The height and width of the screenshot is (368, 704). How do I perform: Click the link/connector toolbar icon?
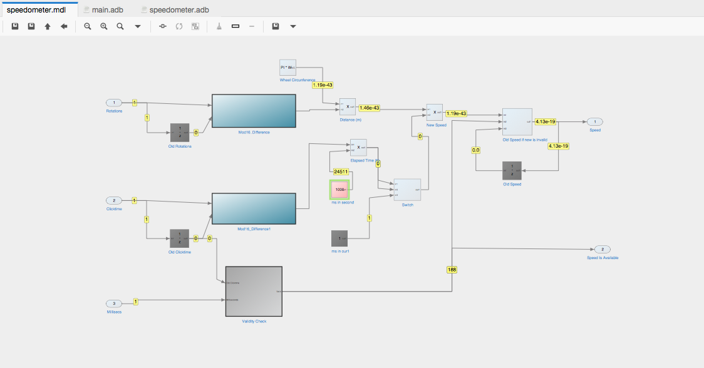(163, 26)
